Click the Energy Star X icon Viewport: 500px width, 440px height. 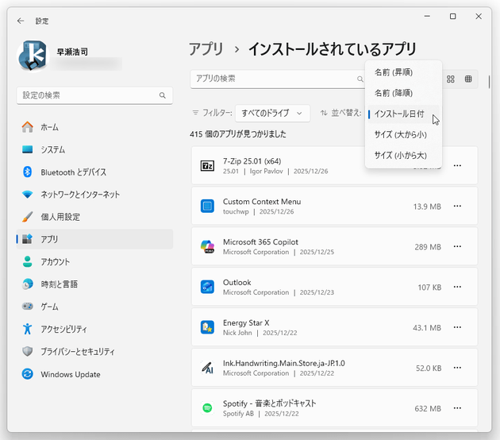[207, 327]
